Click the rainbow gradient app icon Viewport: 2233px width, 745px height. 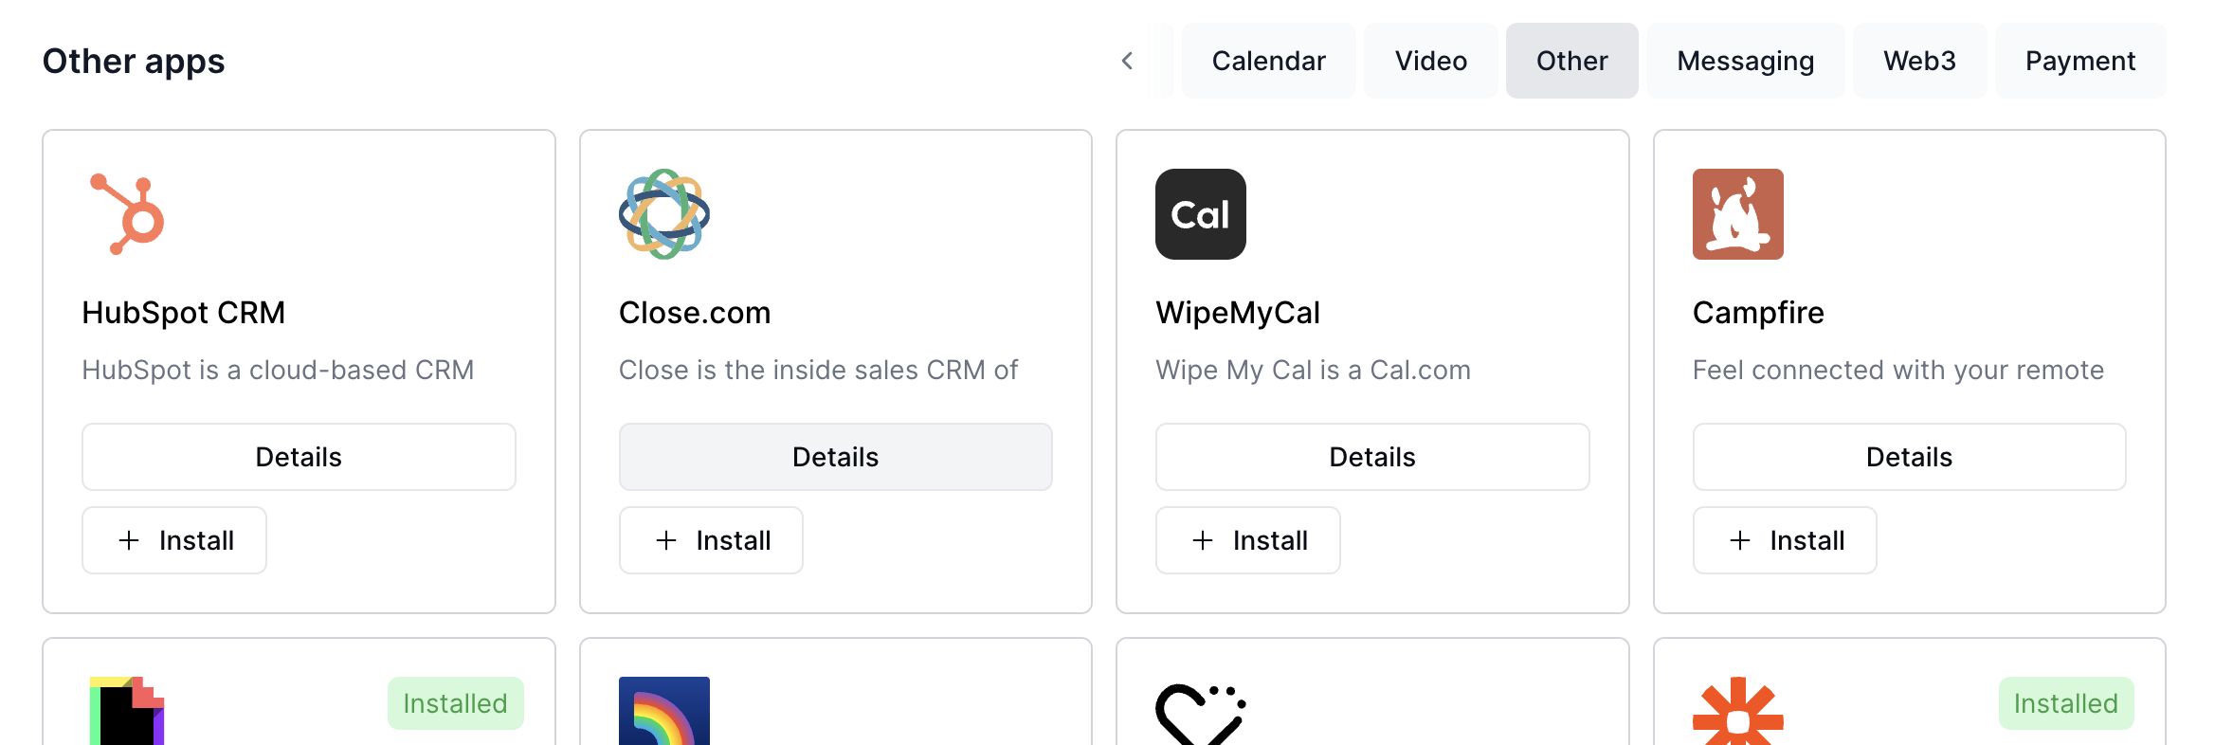coord(664,715)
